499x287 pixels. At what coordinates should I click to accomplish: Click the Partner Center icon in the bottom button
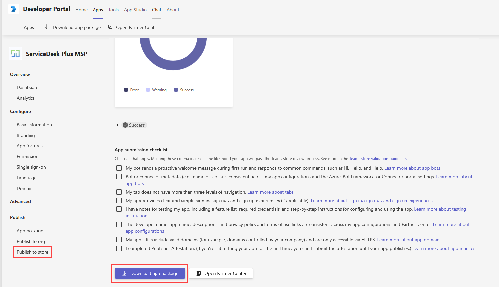[x=198, y=273]
